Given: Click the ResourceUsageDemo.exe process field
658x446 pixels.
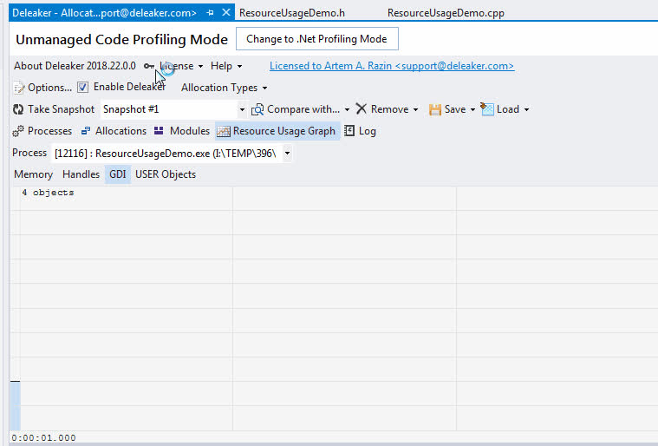Looking at the screenshot, I should [x=166, y=154].
